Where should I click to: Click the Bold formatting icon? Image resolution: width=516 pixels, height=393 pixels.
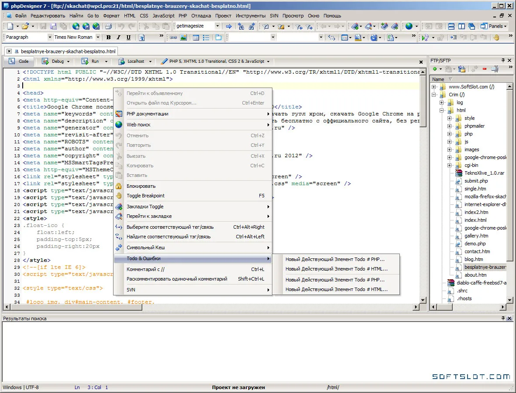click(109, 37)
